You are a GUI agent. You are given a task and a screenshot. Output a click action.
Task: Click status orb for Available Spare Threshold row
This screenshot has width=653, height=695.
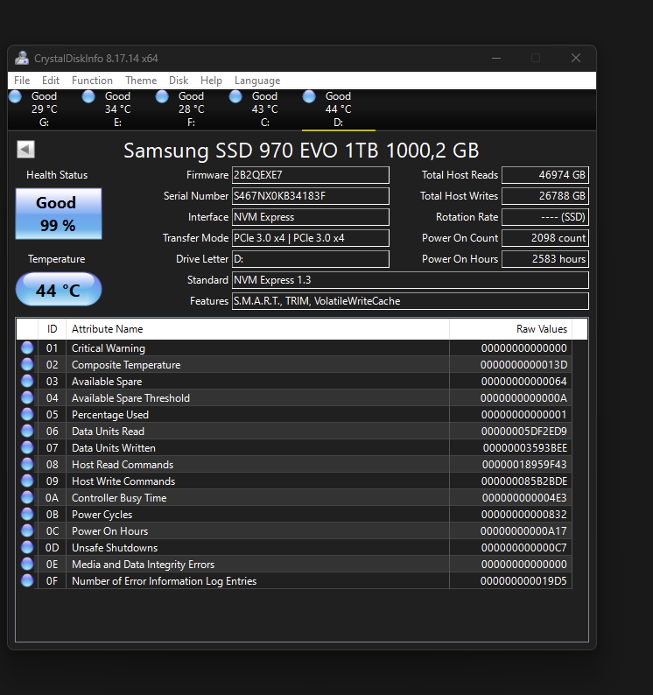coord(27,397)
